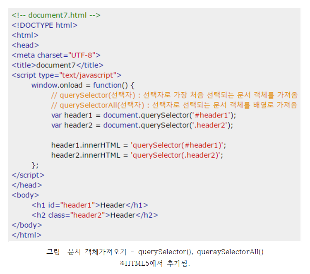Click the closing '</html>' tag line

point(26,235)
